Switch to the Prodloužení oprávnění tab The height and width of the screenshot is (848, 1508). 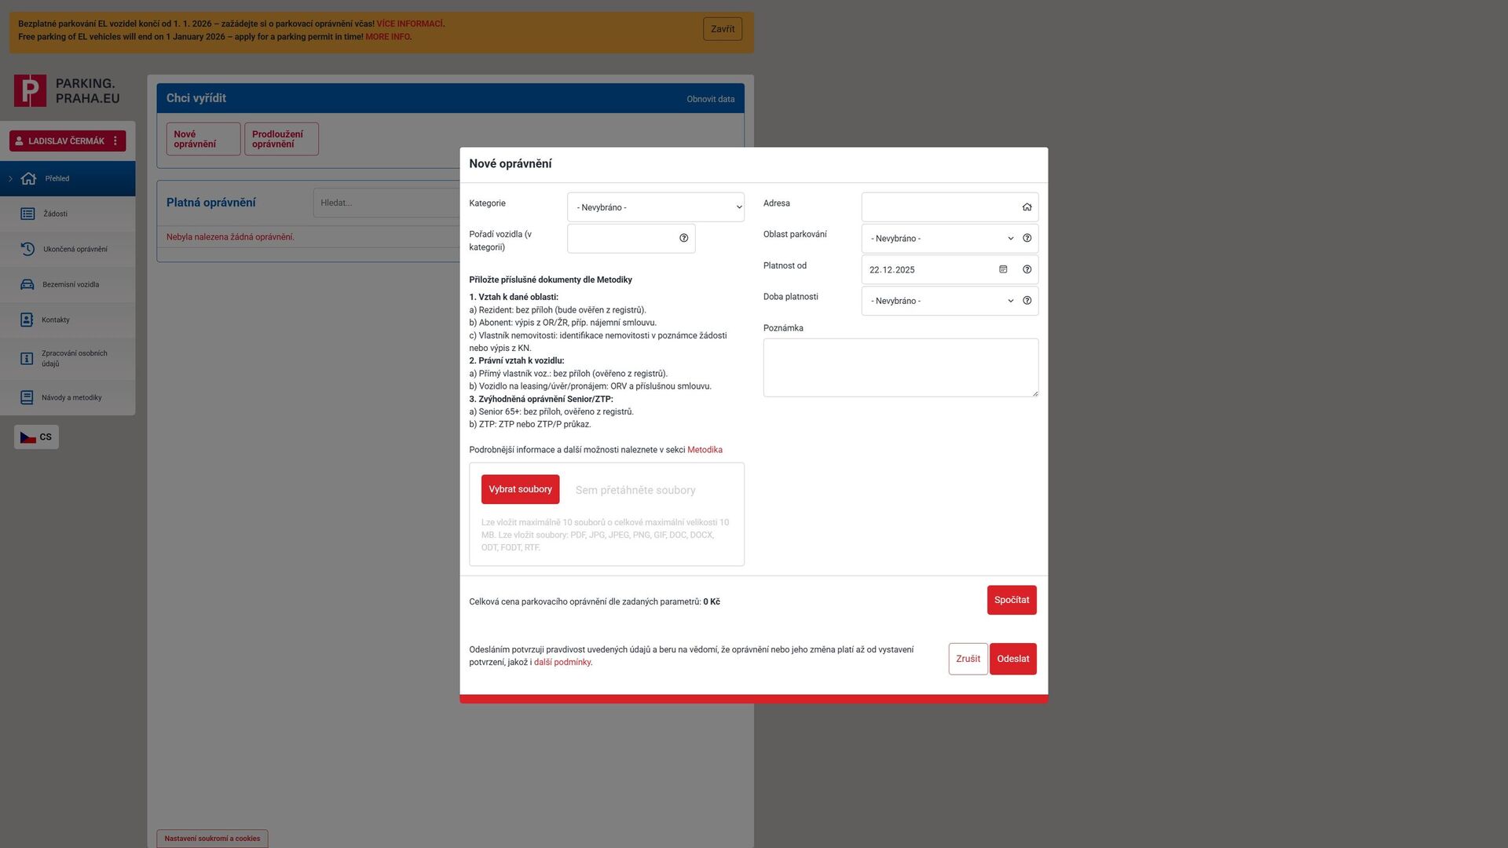280,138
